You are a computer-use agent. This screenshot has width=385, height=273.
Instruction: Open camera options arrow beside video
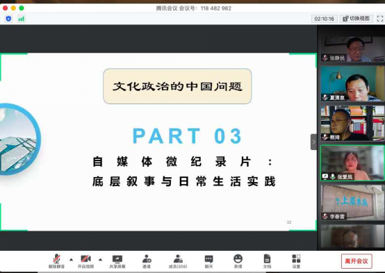[x=101, y=260]
